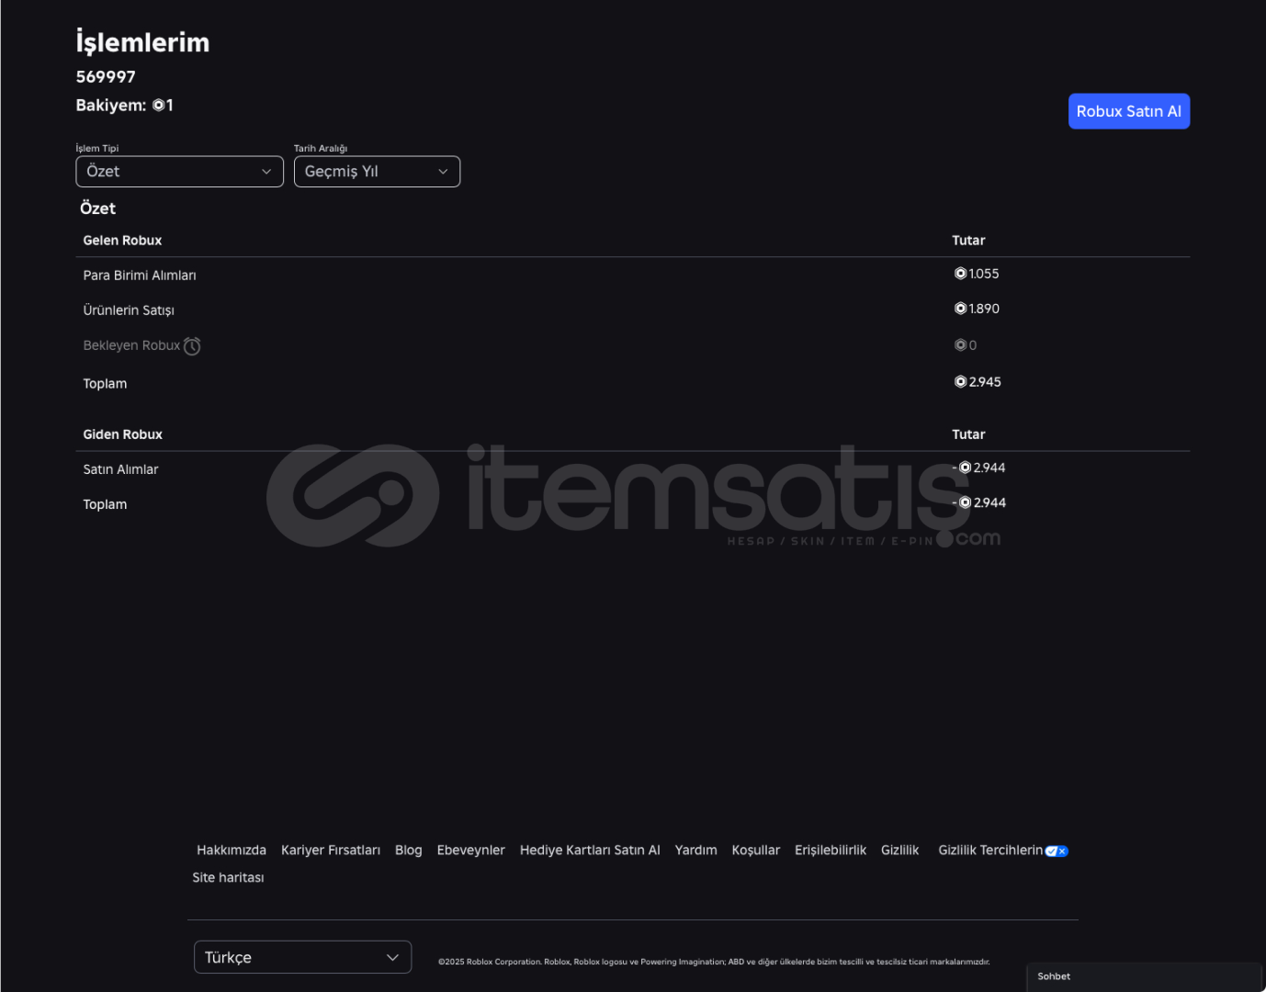Click the user ID 569997 text

click(106, 77)
